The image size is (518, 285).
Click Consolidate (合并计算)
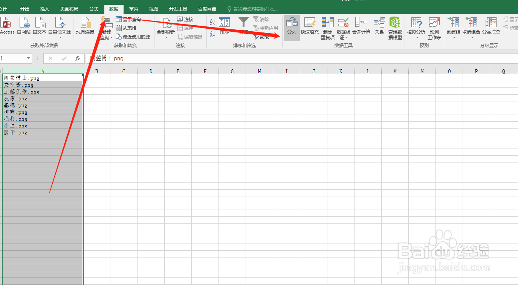[361, 26]
